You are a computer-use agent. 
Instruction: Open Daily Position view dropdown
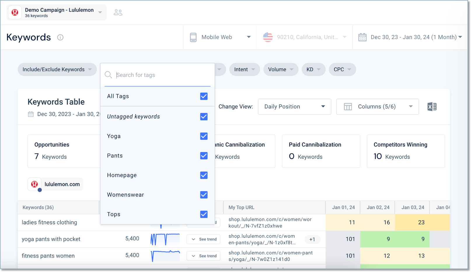[x=294, y=107]
